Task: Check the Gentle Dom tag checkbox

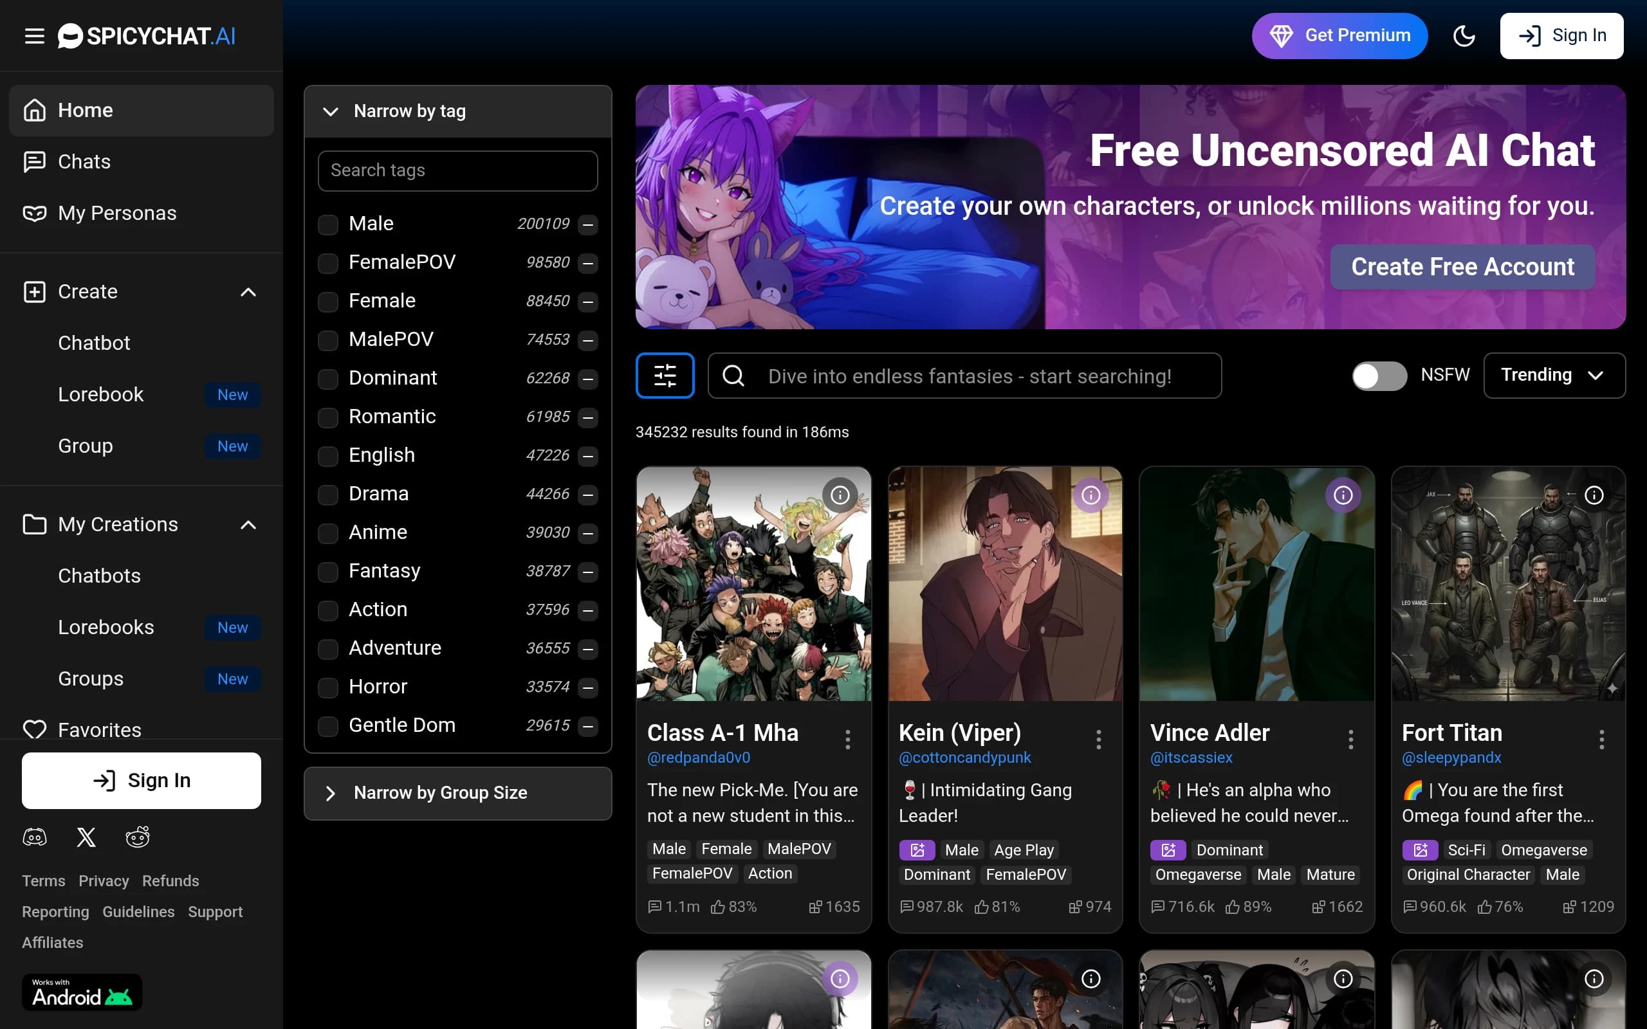Action: (328, 726)
